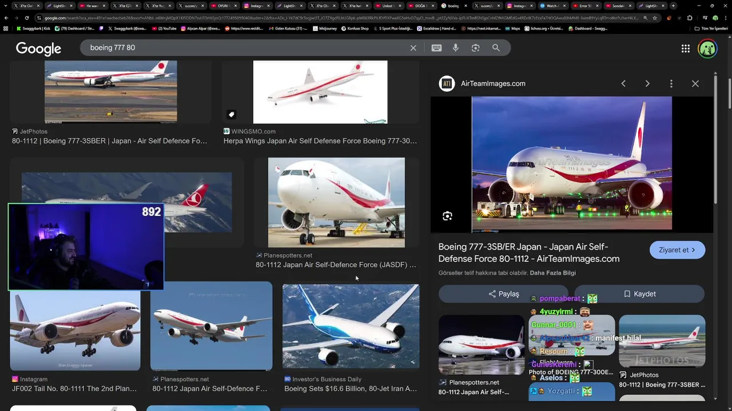This screenshot has width=732, height=411.
Task: Click the Ziyaret et button
Action: pos(677,250)
